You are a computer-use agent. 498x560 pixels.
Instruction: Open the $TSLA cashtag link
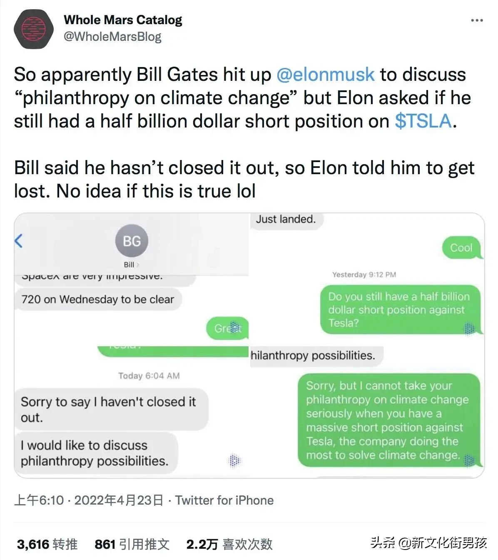(x=423, y=121)
